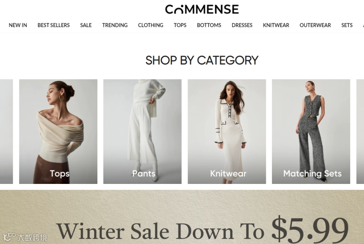Click the Winter Sale banner
The height and width of the screenshot is (244, 364).
click(182, 217)
